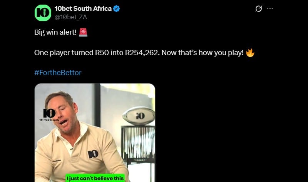This screenshot has height=182, width=308.
Task: Click the "Big win alert!" text
Action: (55, 33)
